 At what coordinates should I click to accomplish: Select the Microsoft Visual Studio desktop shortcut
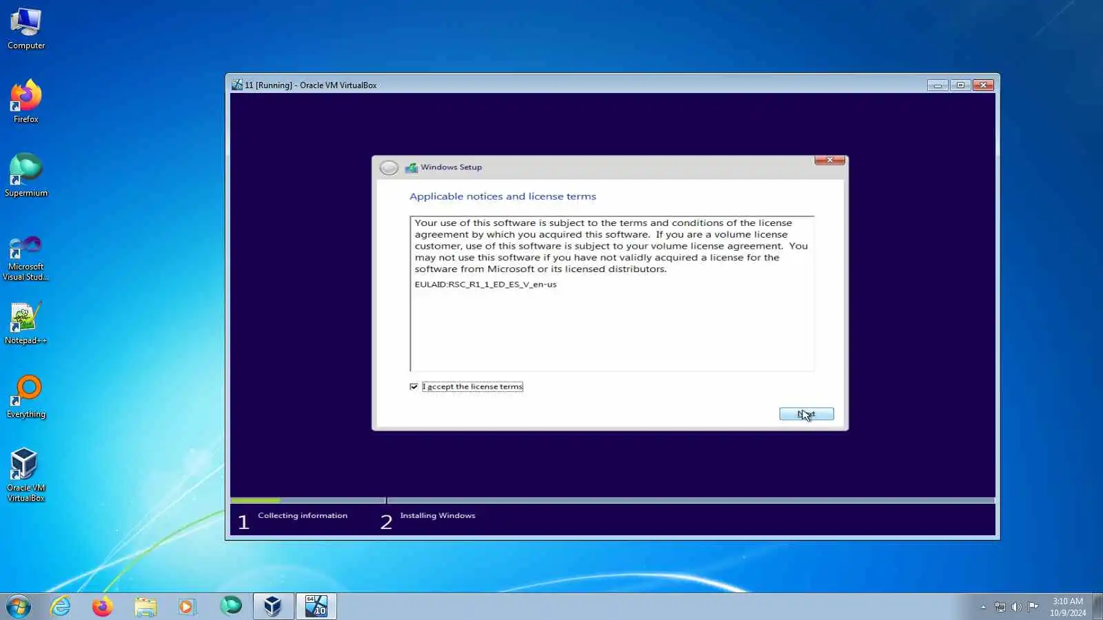pyautogui.click(x=26, y=258)
